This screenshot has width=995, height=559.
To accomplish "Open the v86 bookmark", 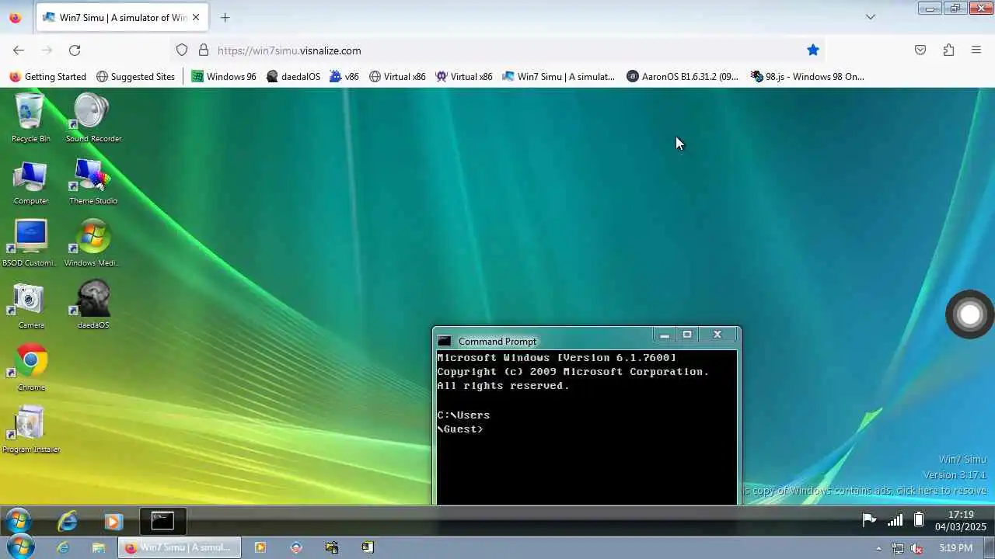I will [x=344, y=76].
